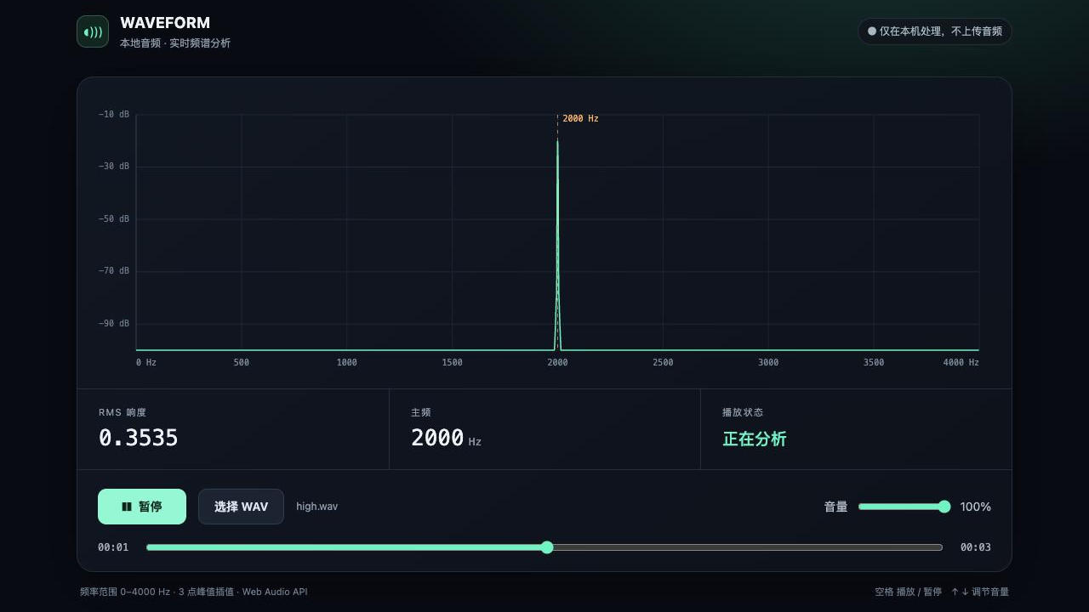
Task: Click the 3500 frequency axis label
Action: (x=874, y=363)
